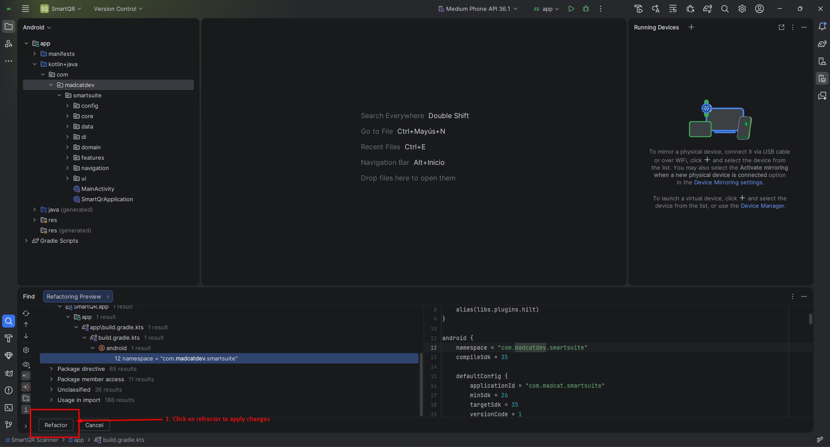Collapse the madcatdev package folder
Image resolution: width=830 pixels, height=447 pixels.
click(x=51, y=85)
